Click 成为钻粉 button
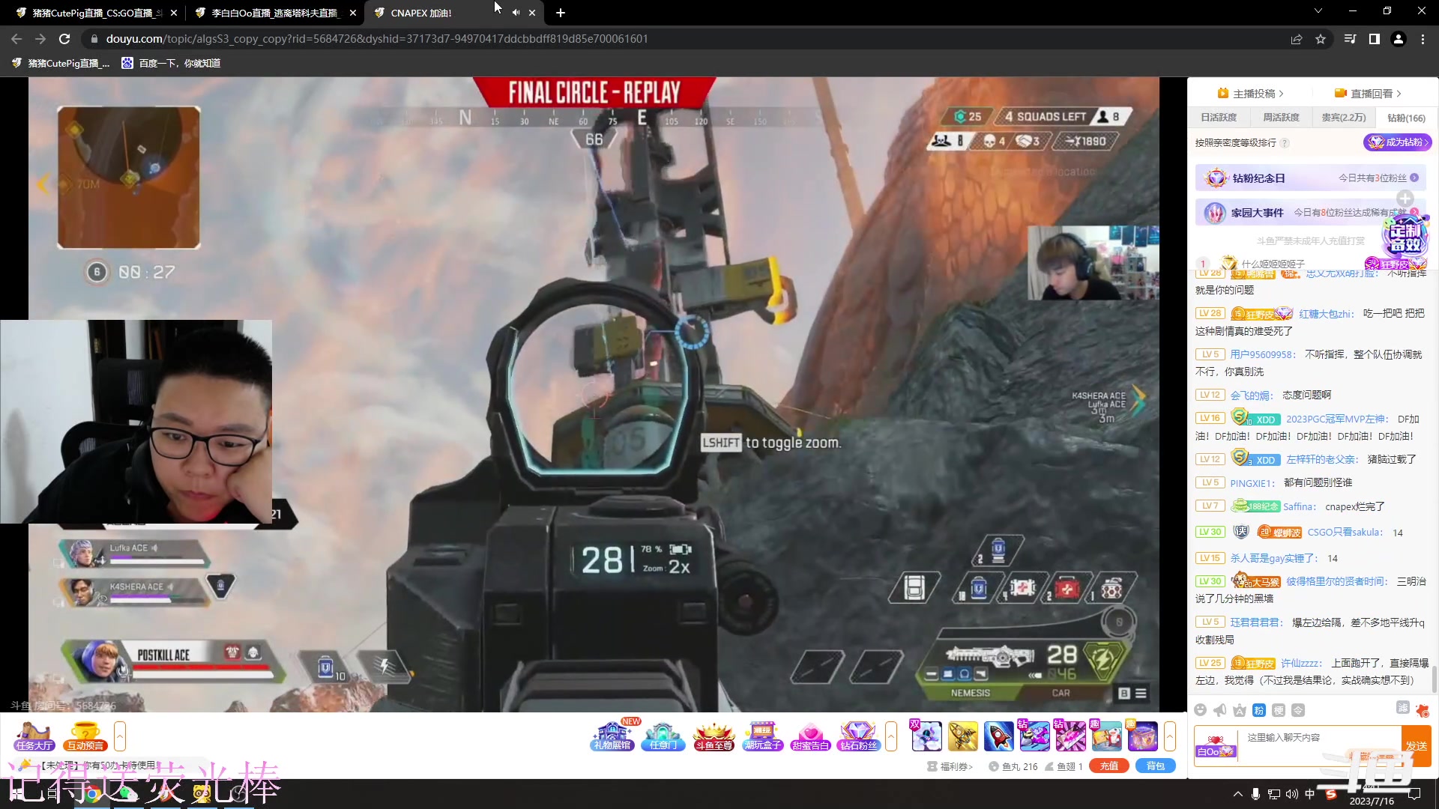 pyautogui.click(x=1397, y=142)
